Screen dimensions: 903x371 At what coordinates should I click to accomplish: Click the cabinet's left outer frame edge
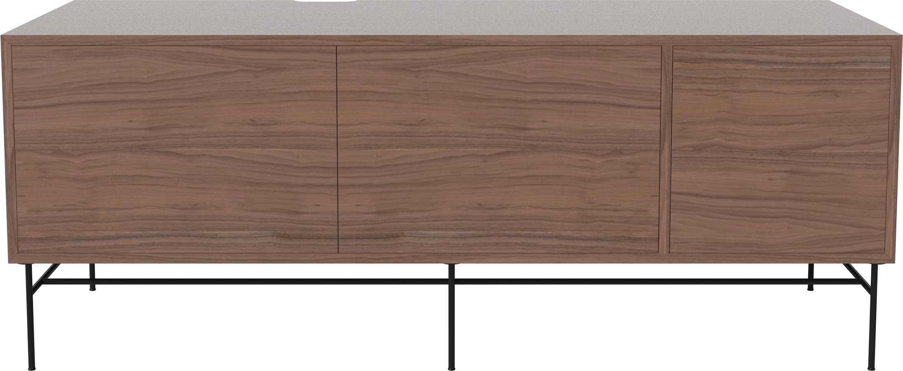(6, 149)
